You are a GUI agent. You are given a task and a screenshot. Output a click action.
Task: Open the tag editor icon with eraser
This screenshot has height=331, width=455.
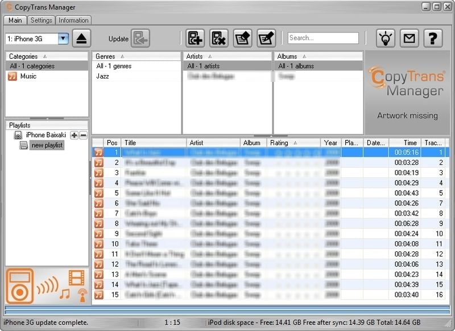[243, 38]
